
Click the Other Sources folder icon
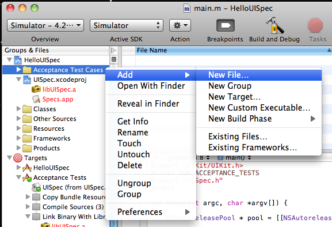27,119
